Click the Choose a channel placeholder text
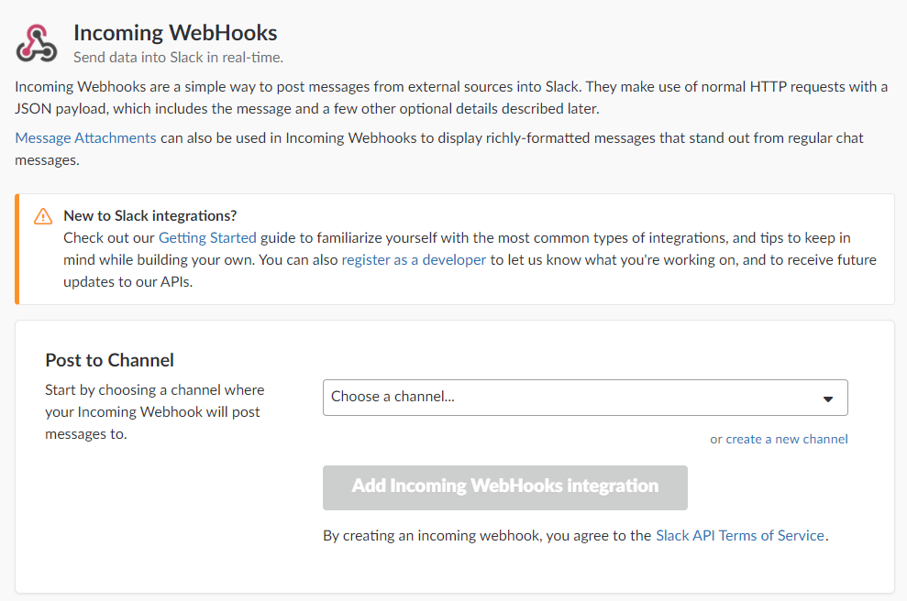Viewport: 907px width, 601px height. coord(393,397)
